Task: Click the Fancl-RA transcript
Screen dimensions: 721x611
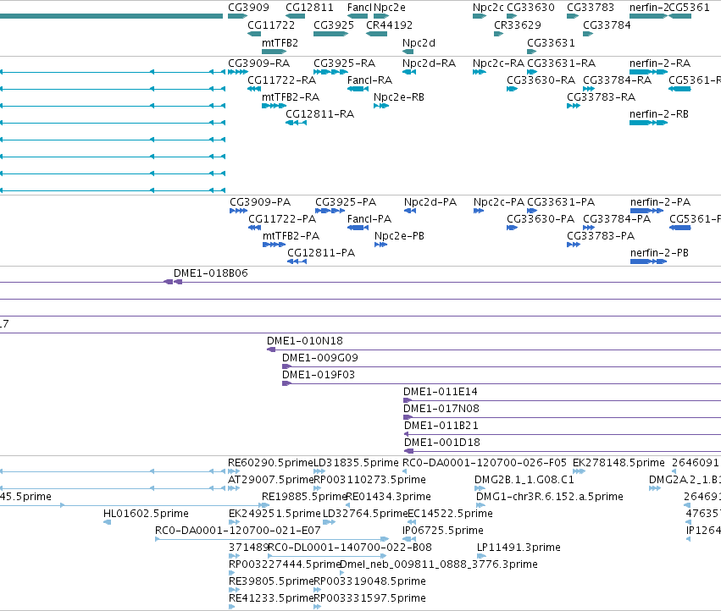Action: pyautogui.click(x=358, y=89)
